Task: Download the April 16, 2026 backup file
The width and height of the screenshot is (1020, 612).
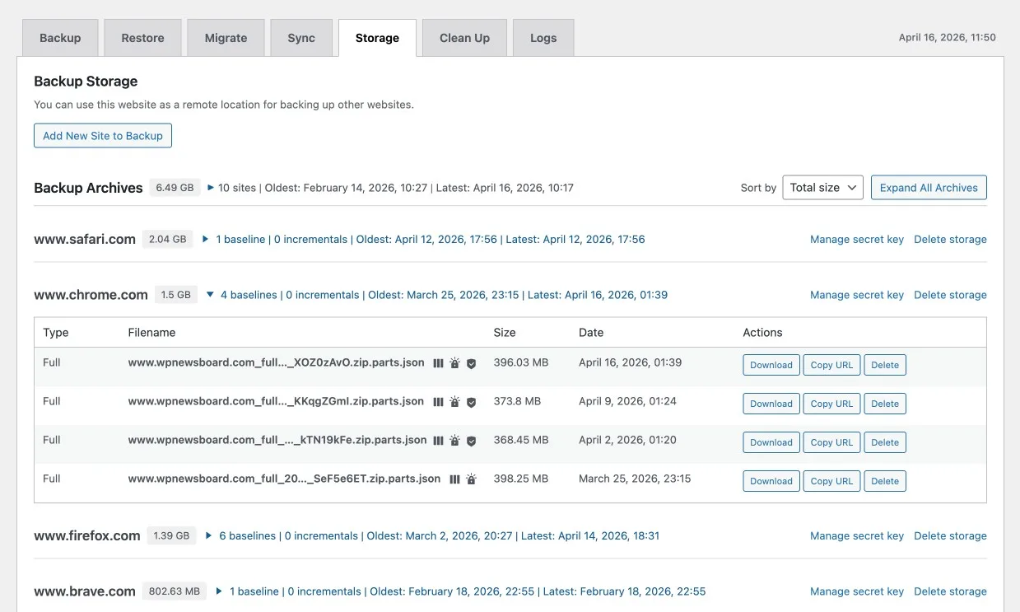Action: (x=771, y=365)
